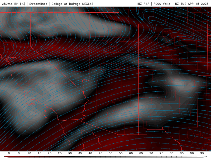Image resolution: width=211 pixels, height=158 pixels.
Task: Click the color scale label "25"
Action: [60, 153]
